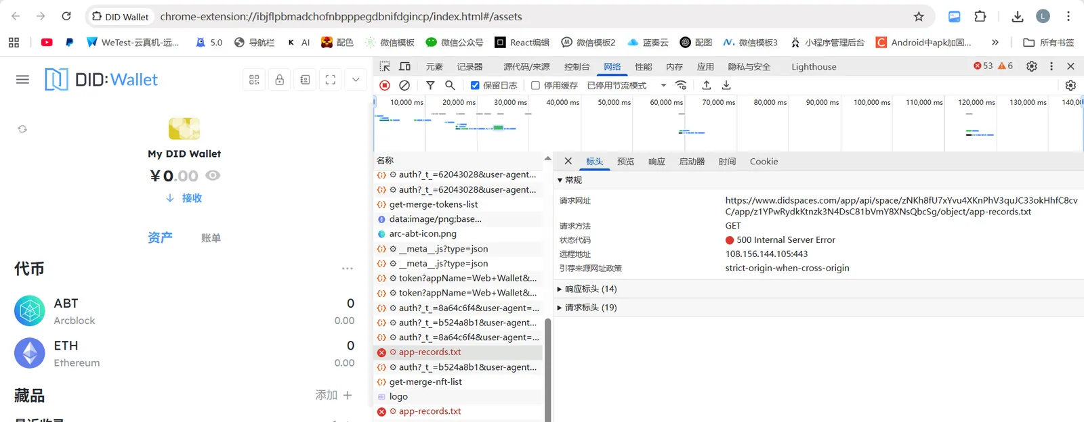The width and height of the screenshot is (1084, 422).
Task: Open the 所有书签 folder
Action: pos(1049,42)
